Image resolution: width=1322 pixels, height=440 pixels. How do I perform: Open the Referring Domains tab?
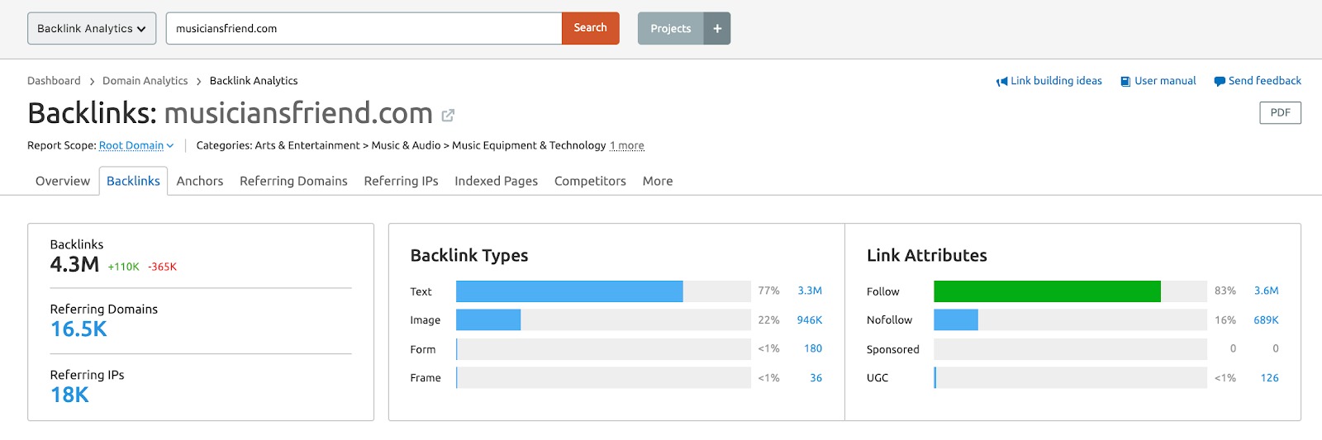(293, 181)
